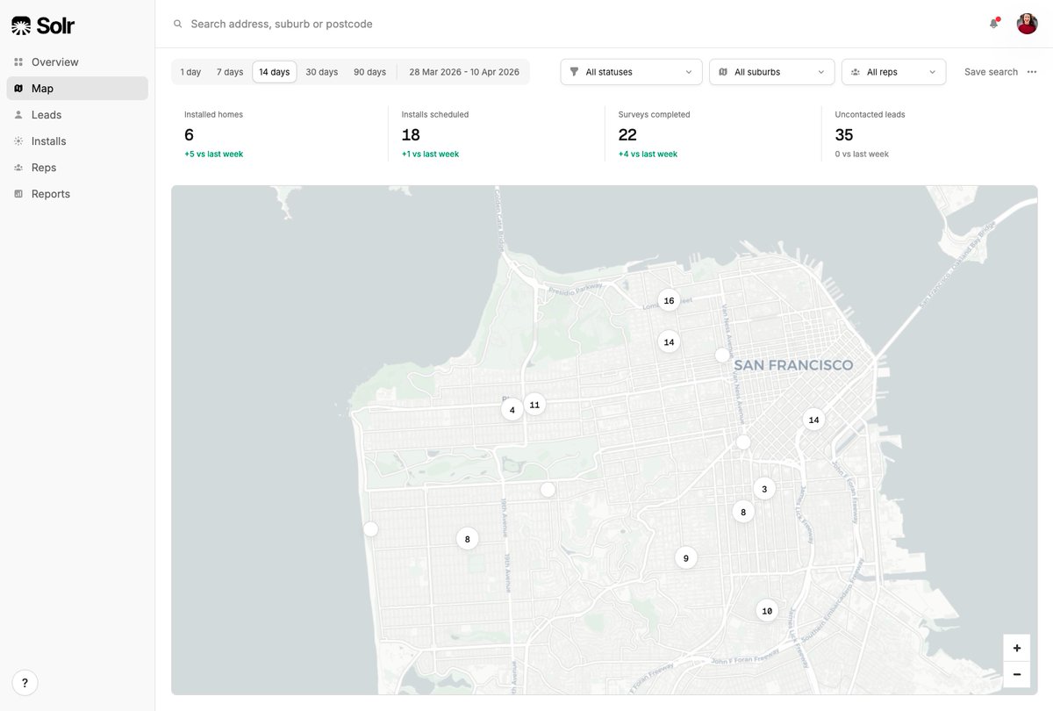This screenshot has width=1053, height=711.
Task: Click the search magnifier icon
Action: coord(178,25)
